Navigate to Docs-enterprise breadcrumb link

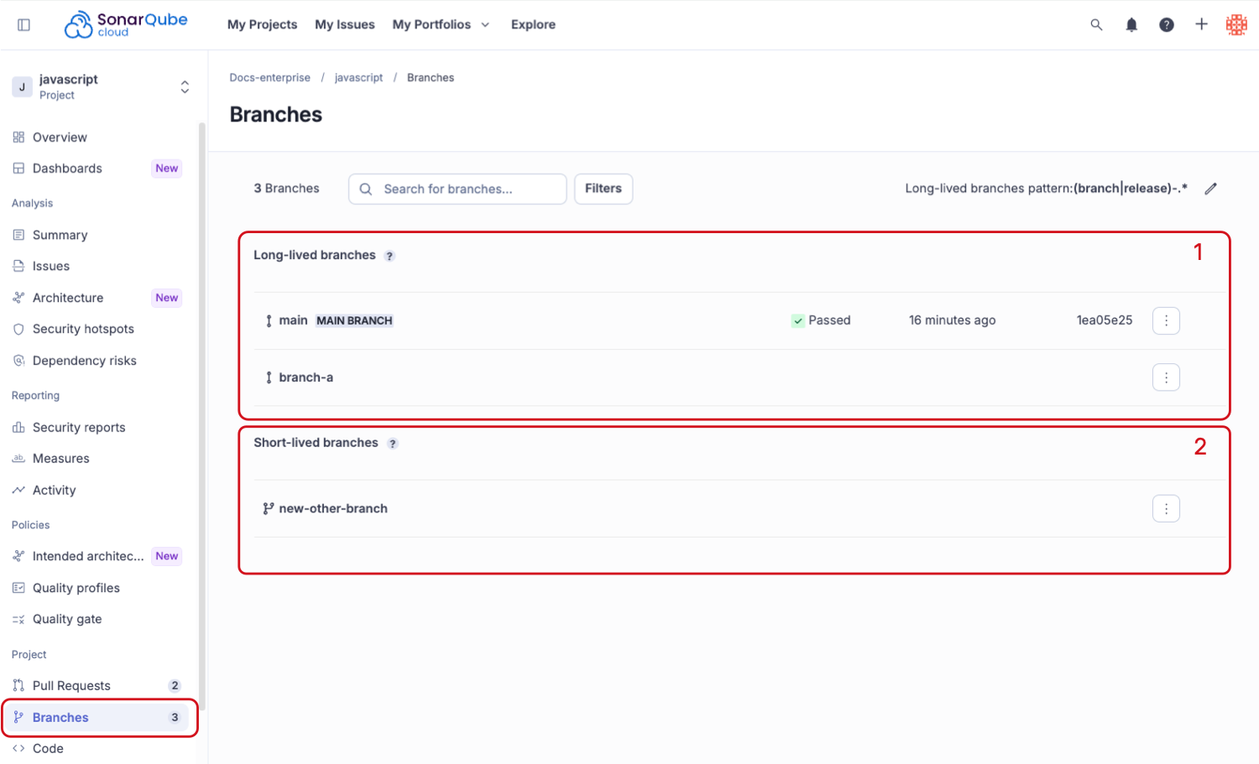269,77
